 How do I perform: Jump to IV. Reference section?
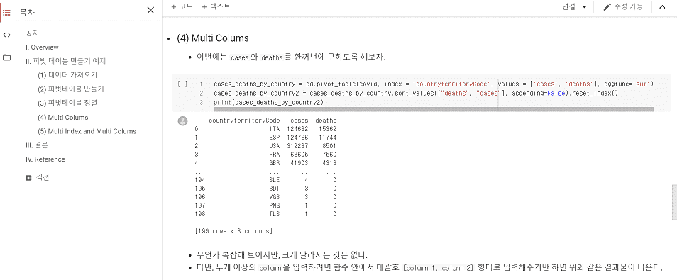tap(45, 159)
